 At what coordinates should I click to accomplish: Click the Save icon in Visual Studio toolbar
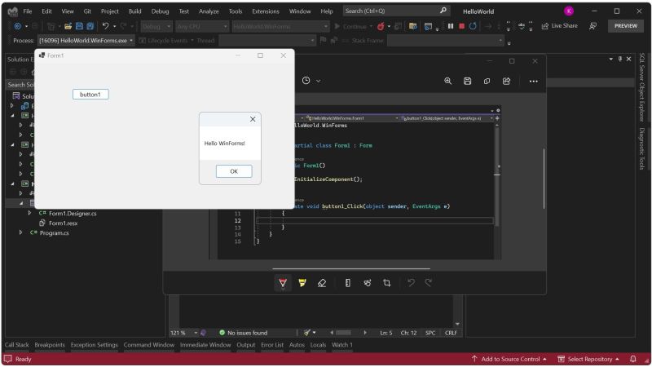coord(79,26)
